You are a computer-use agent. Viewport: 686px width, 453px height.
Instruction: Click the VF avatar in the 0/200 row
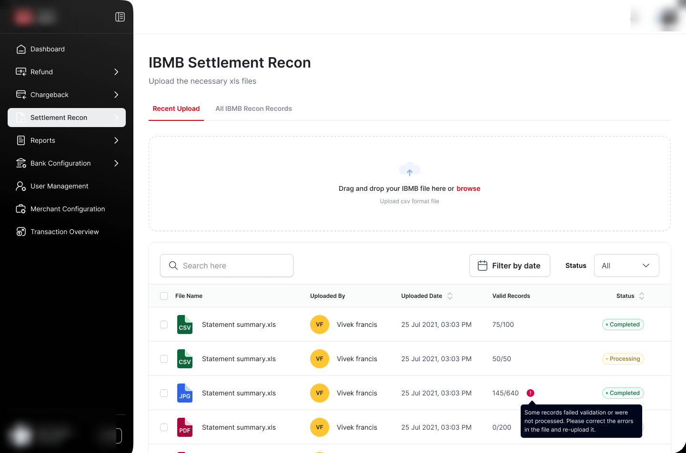[x=320, y=427]
